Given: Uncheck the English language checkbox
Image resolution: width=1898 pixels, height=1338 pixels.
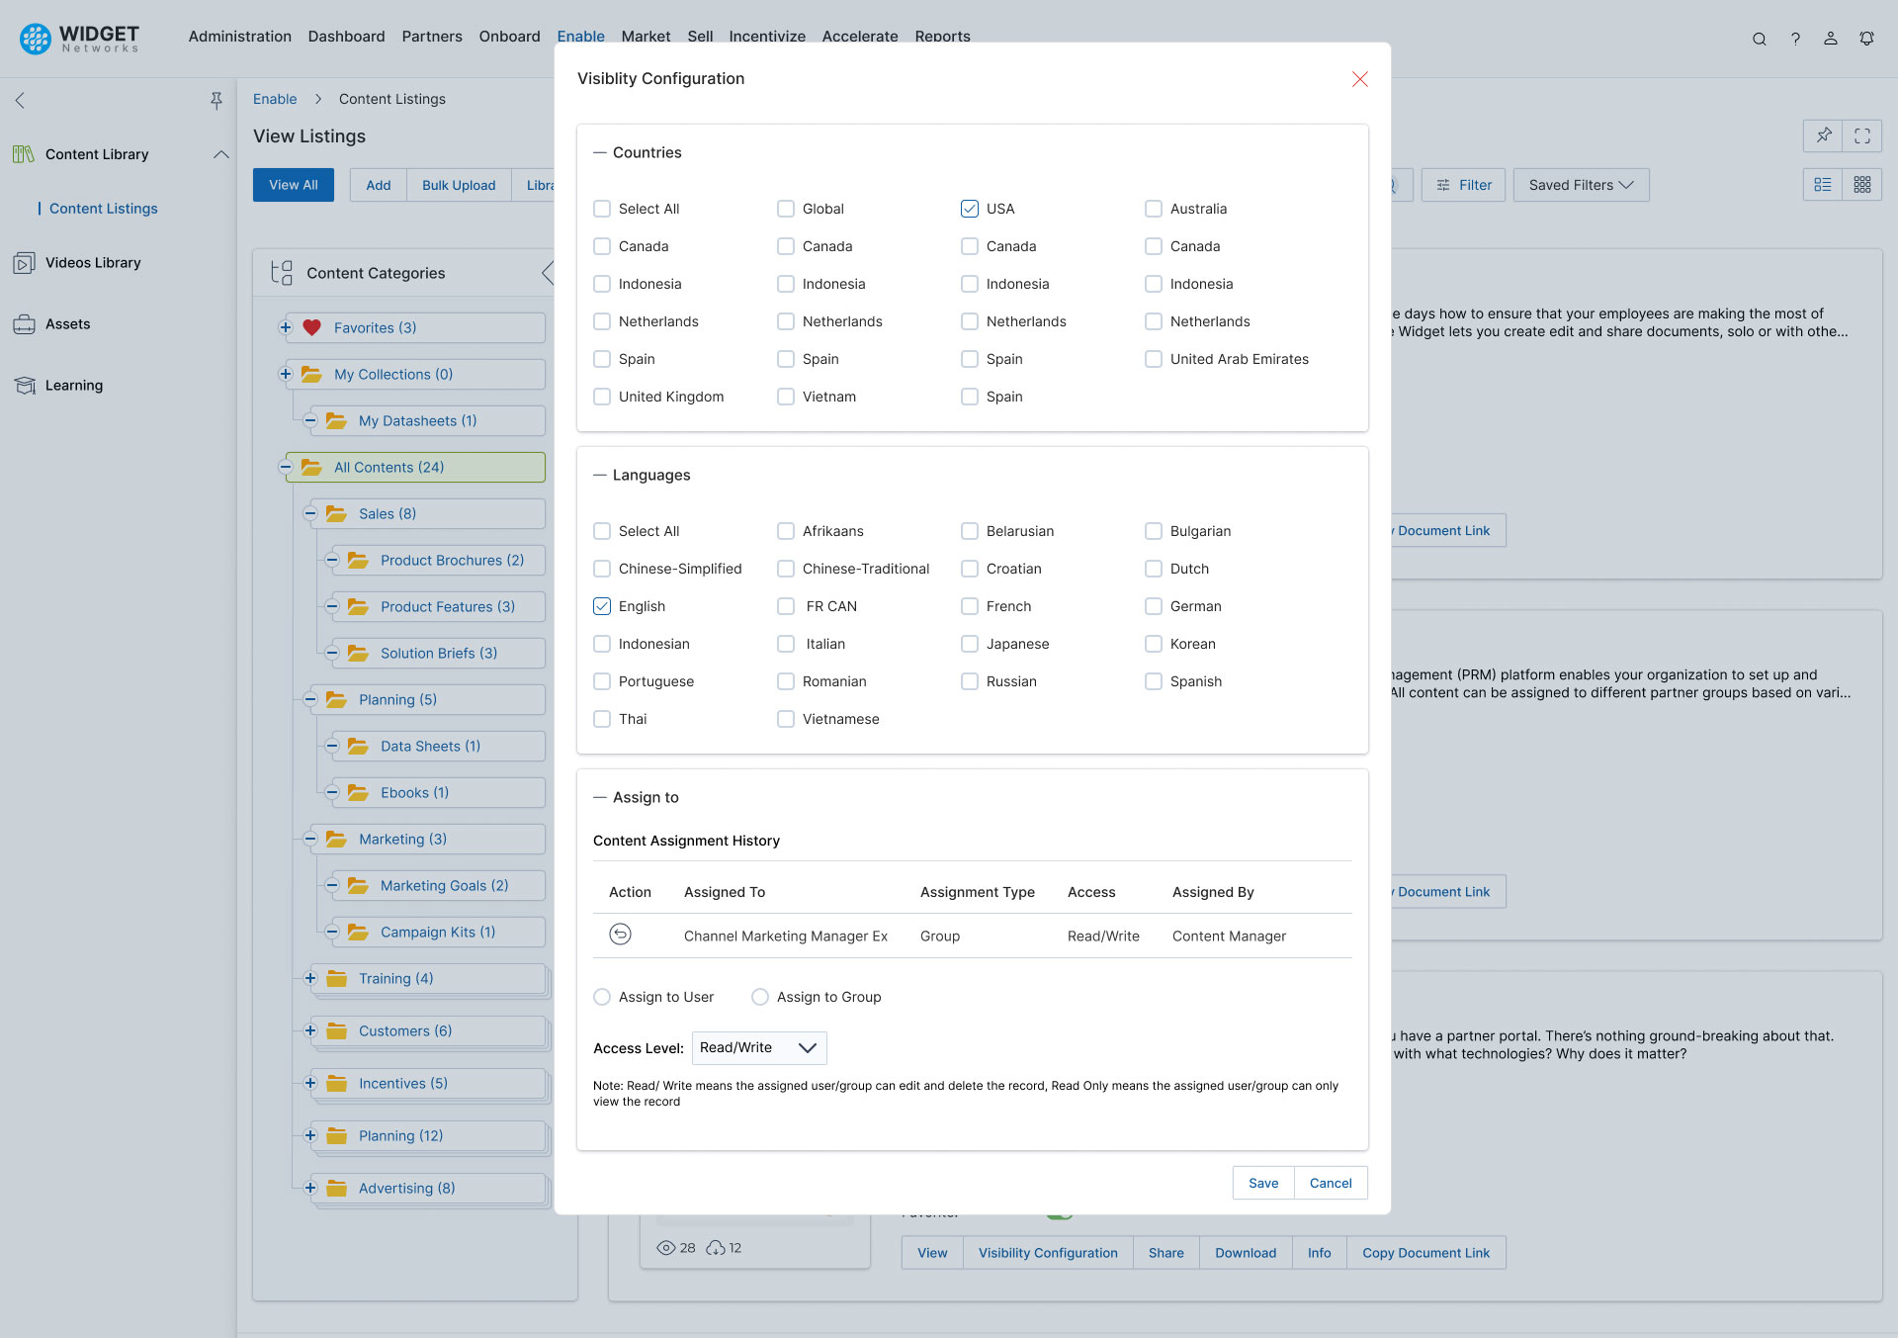Looking at the screenshot, I should tap(602, 606).
